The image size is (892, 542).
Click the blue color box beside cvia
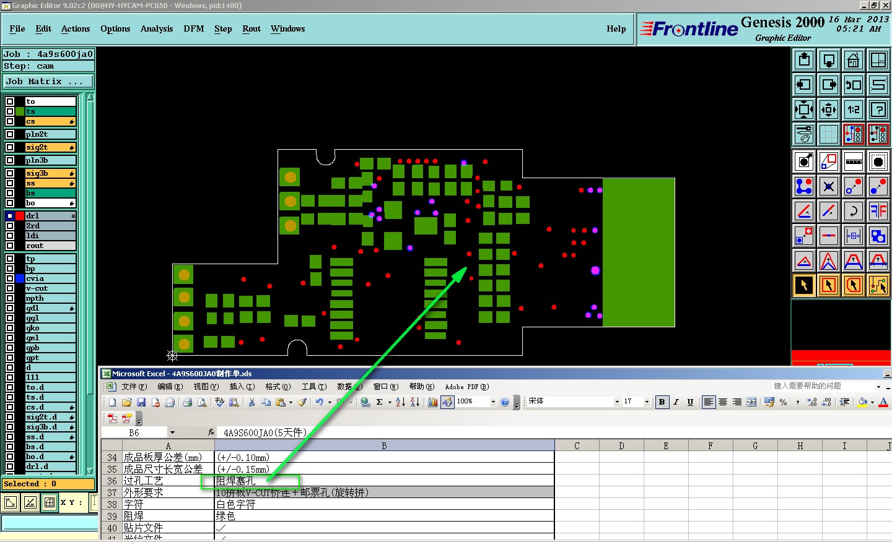[20, 278]
